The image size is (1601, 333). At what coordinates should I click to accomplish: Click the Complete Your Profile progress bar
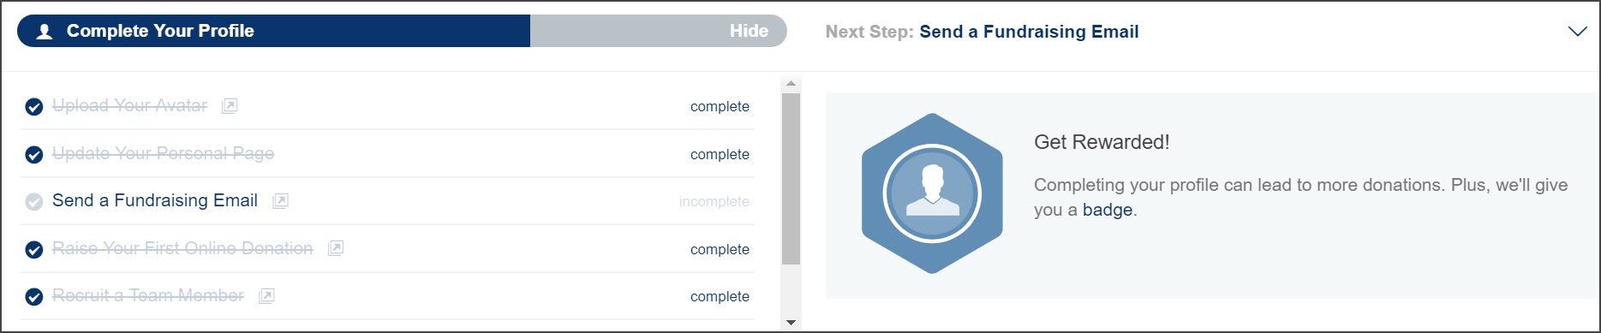click(402, 31)
